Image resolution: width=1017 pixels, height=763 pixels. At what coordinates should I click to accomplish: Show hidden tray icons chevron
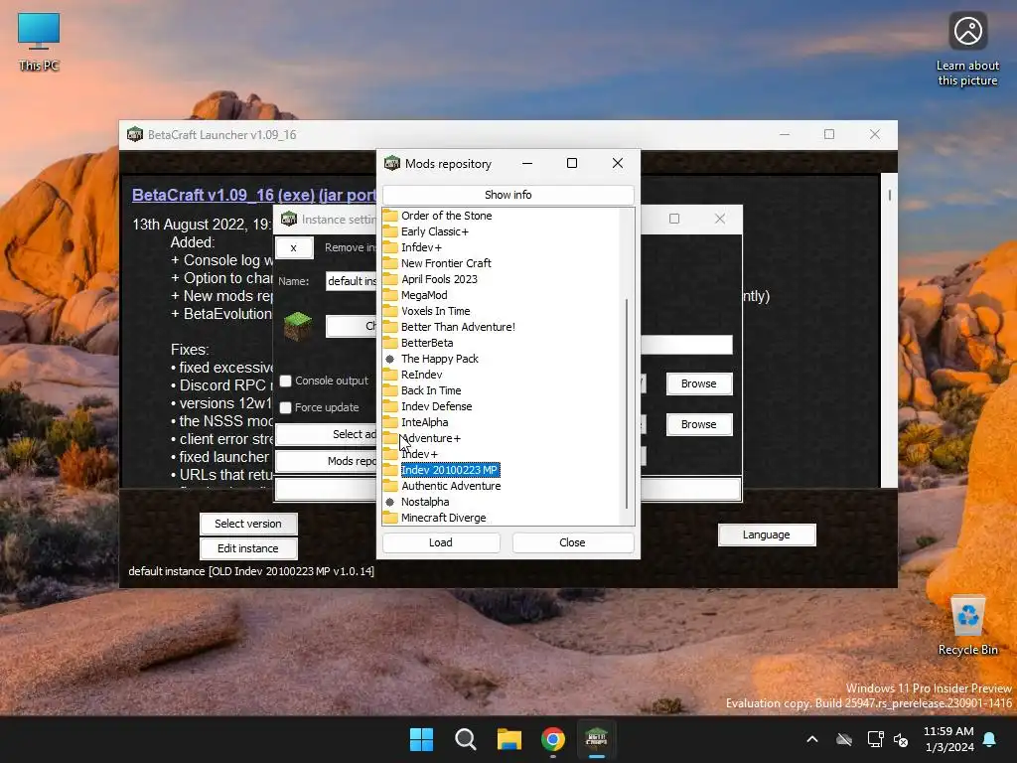click(812, 739)
